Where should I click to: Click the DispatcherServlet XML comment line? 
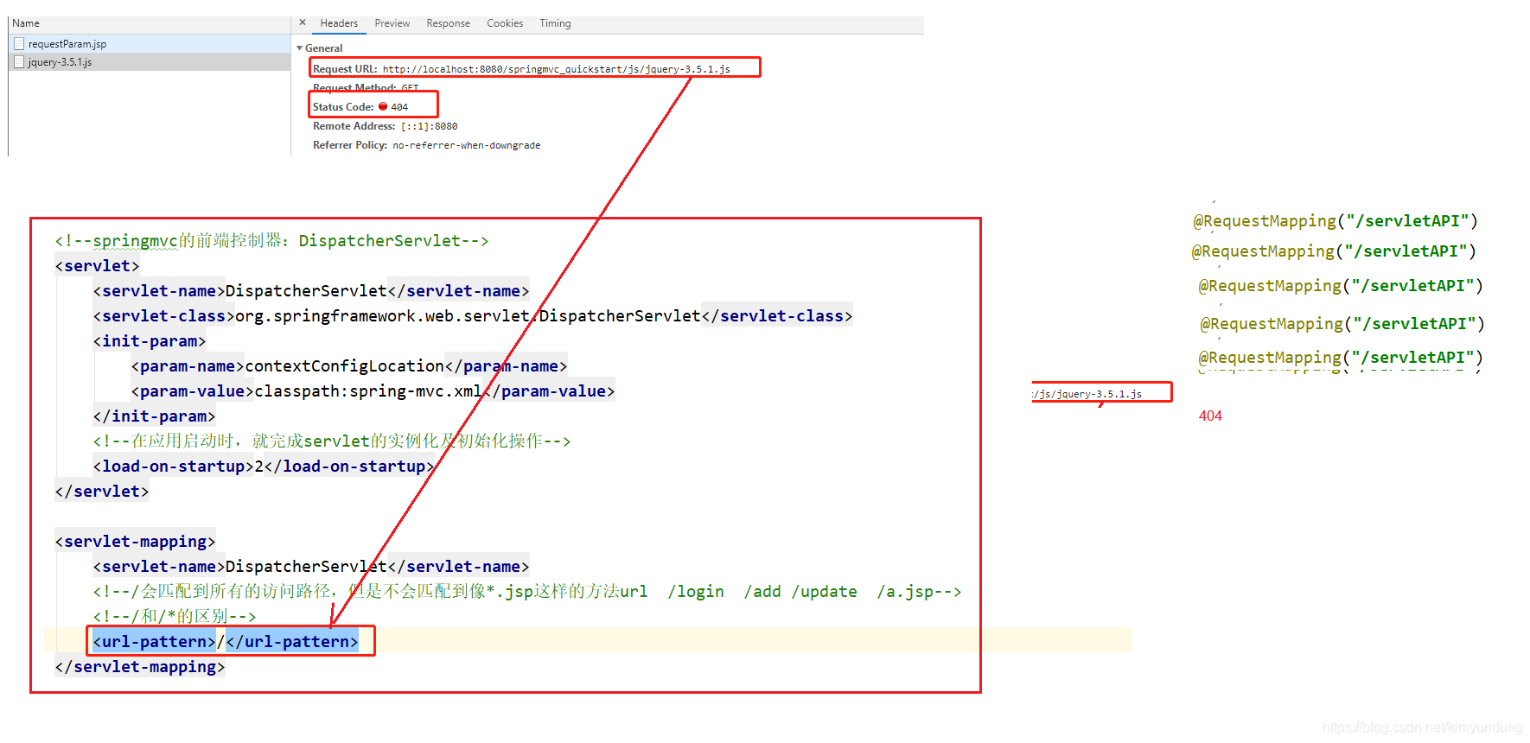[x=271, y=241]
